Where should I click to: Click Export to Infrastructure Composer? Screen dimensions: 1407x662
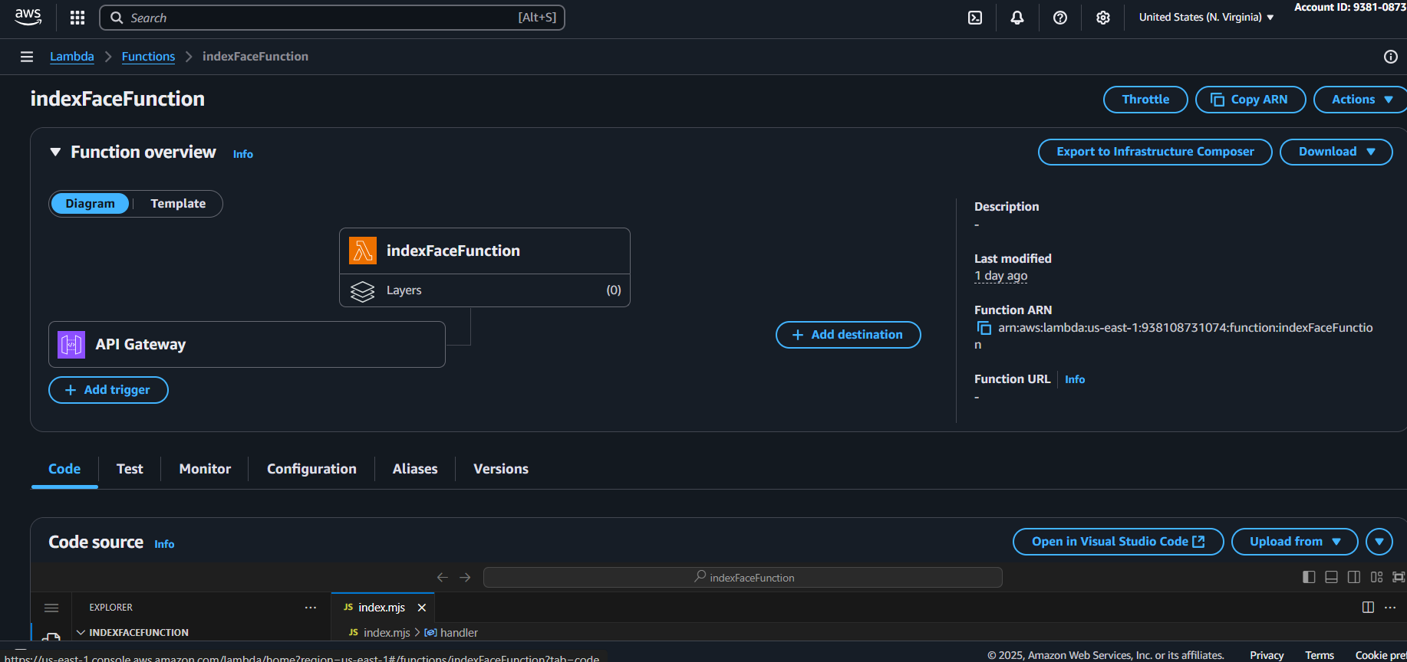pos(1155,152)
